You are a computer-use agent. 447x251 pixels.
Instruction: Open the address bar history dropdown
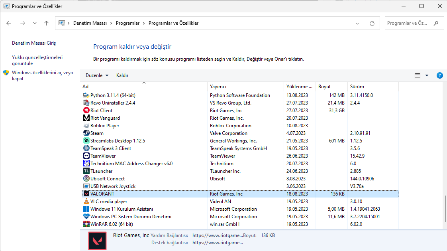pos(357,24)
